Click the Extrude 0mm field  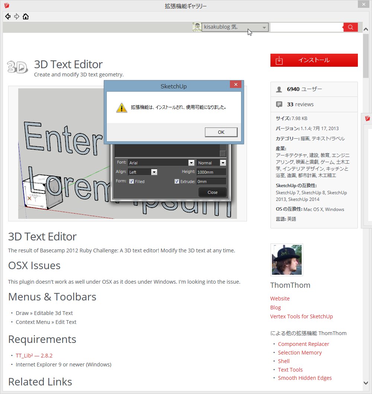[x=211, y=182]
